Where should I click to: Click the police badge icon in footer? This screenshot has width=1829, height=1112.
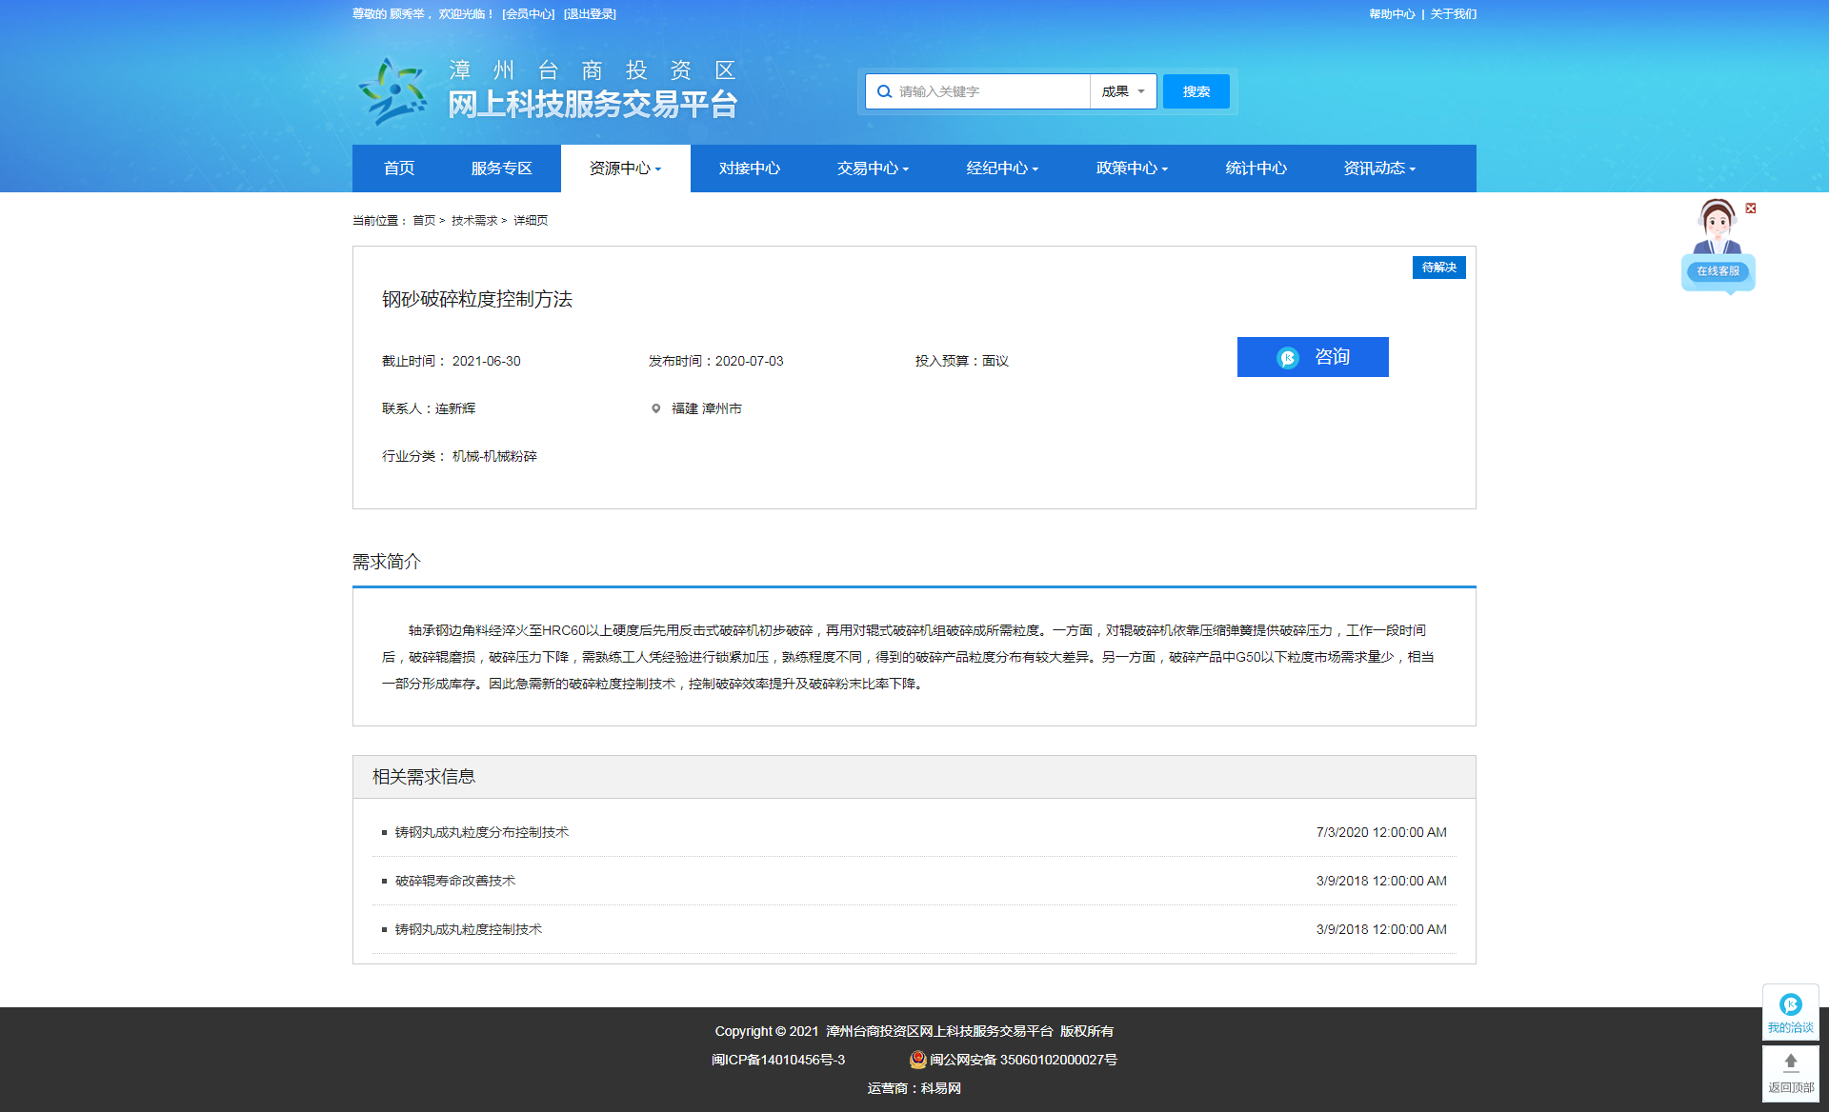click(918, 1060)
